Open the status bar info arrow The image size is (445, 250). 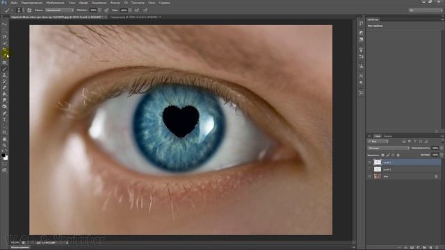[67, 243]
